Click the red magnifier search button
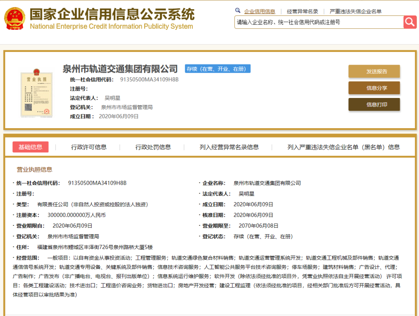This screenshot has height=316, width=419. click(x=410, y=22)
